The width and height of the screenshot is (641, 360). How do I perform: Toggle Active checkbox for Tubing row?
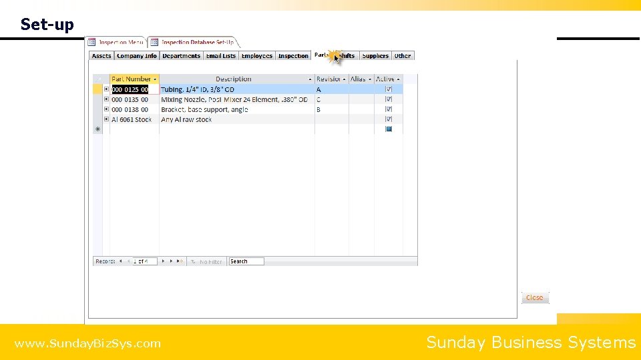click(x=389, y=89)
